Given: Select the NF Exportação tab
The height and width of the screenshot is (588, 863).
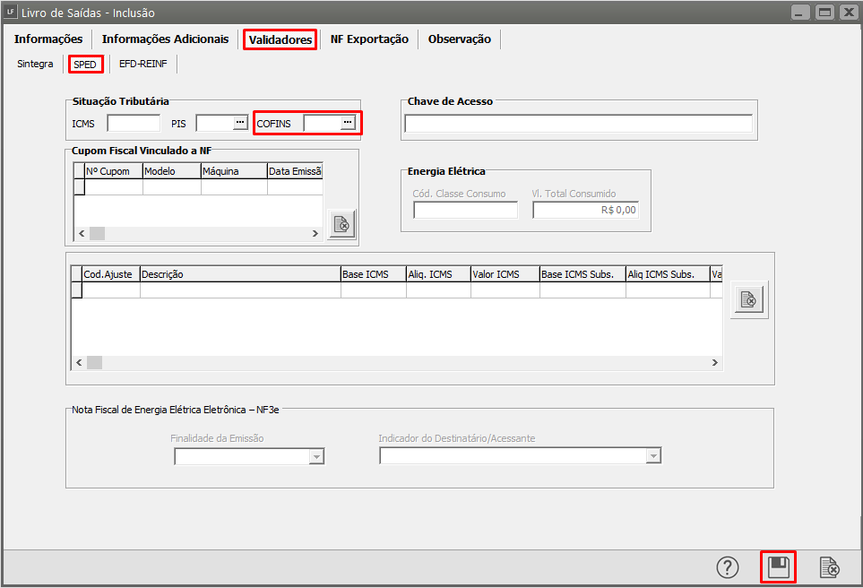Looking at the screenshot, I should coord(369,39).
